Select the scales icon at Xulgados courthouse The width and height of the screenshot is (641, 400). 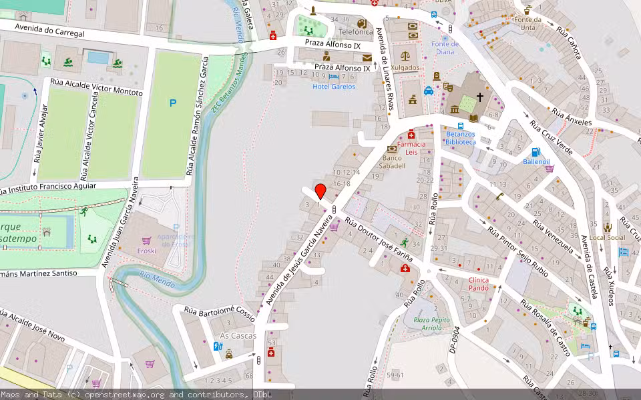405,56
